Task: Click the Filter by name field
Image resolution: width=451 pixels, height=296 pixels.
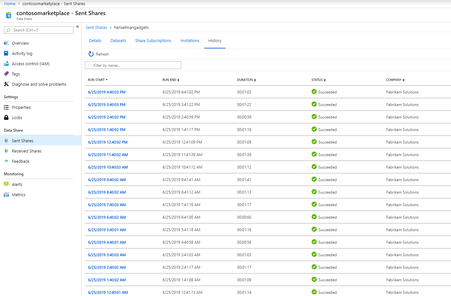Action: 133,65
